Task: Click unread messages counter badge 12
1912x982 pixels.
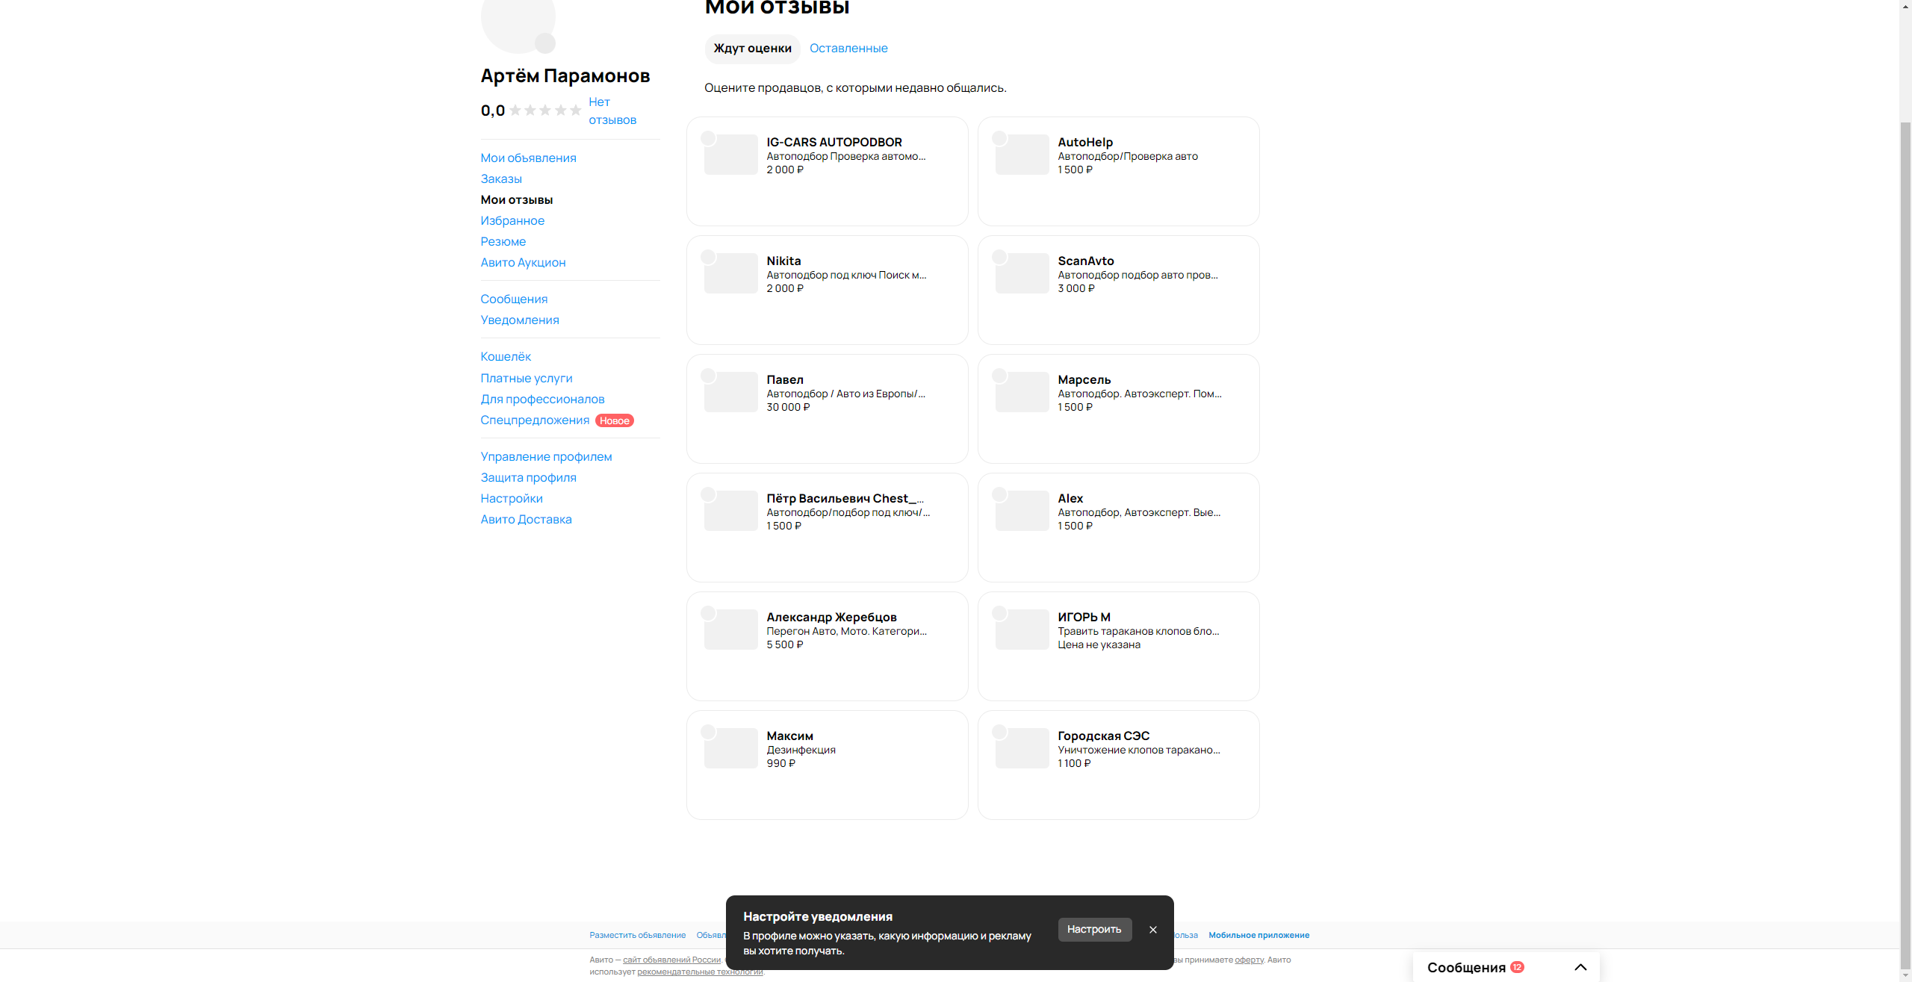Action: (1517, 967)
